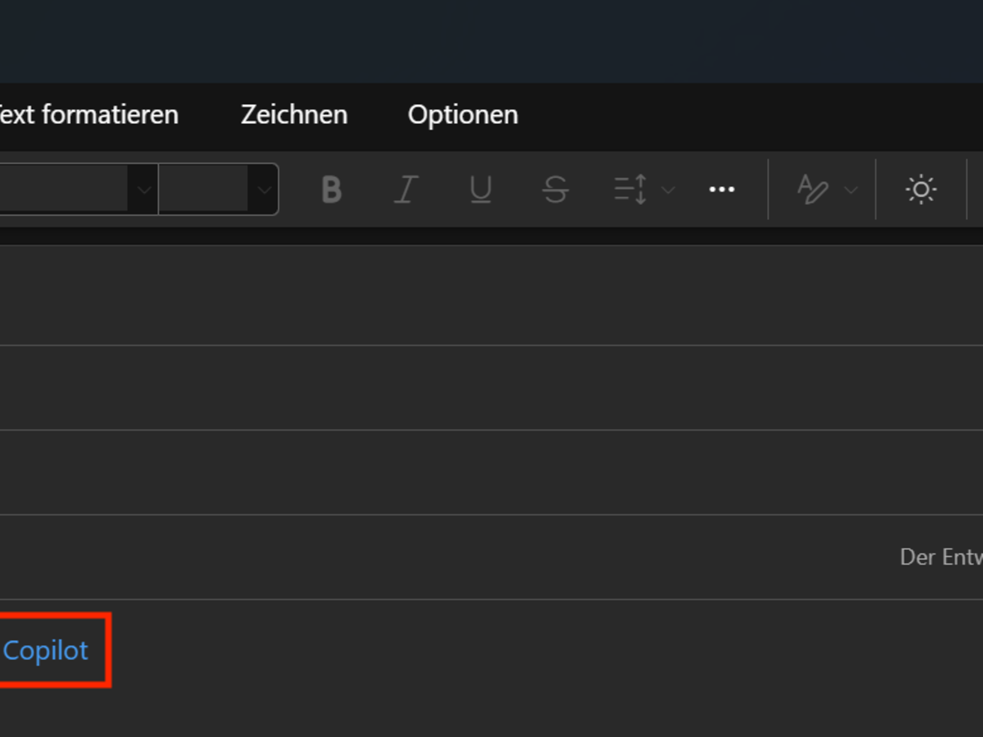The image size is (983, 737).
Task: Toggle bold formatting
Action: click(331, 190)
